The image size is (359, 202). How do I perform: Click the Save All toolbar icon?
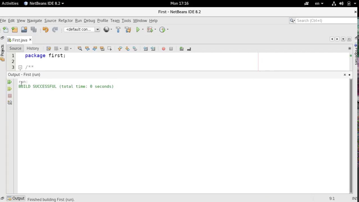[x=33, y=29]
